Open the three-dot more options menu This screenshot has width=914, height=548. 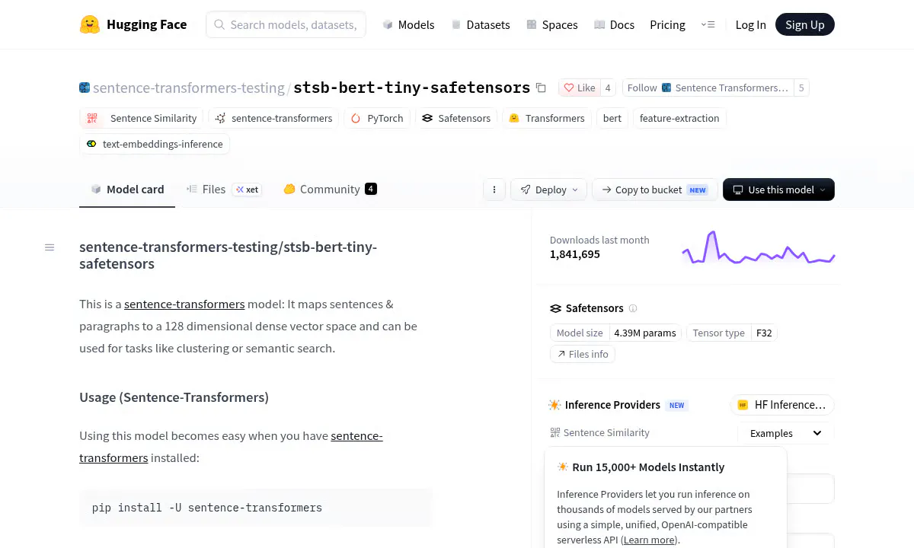pyautogui.click(x=494, y=190)
